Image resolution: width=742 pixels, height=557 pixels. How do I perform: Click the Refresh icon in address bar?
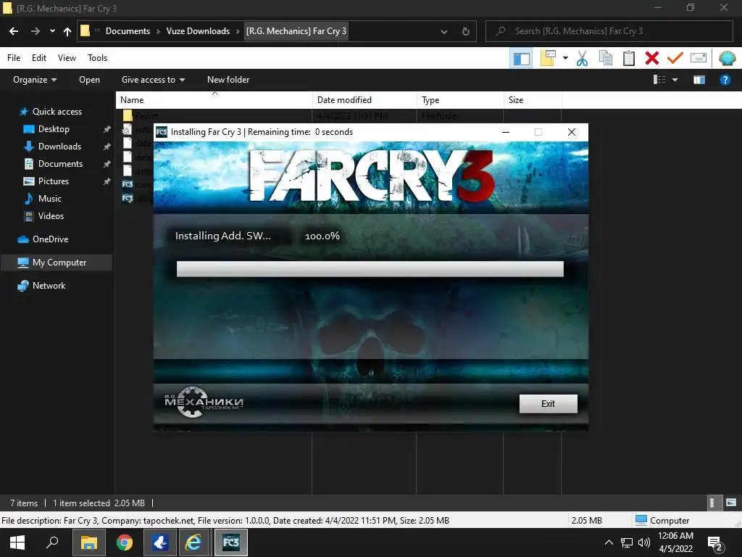pyautogui.click(x=466, y=31)
